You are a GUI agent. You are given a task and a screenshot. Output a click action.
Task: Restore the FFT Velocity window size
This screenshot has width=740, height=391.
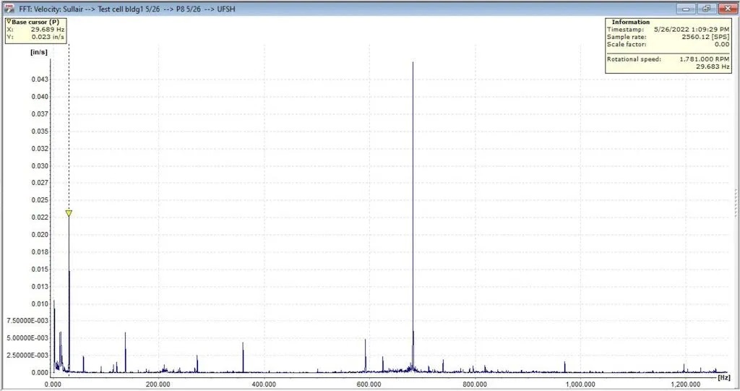(x=706, y=9)
